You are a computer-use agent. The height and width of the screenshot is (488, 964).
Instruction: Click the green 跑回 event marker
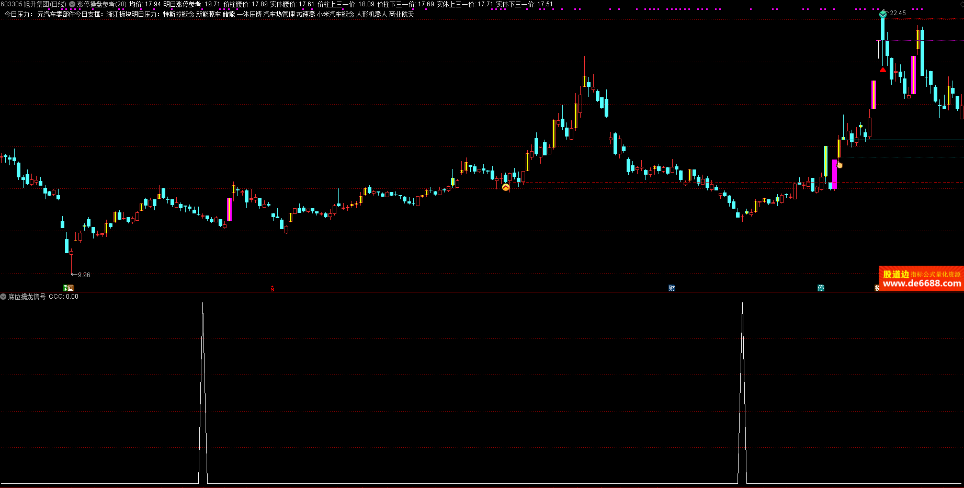point(69,288)
